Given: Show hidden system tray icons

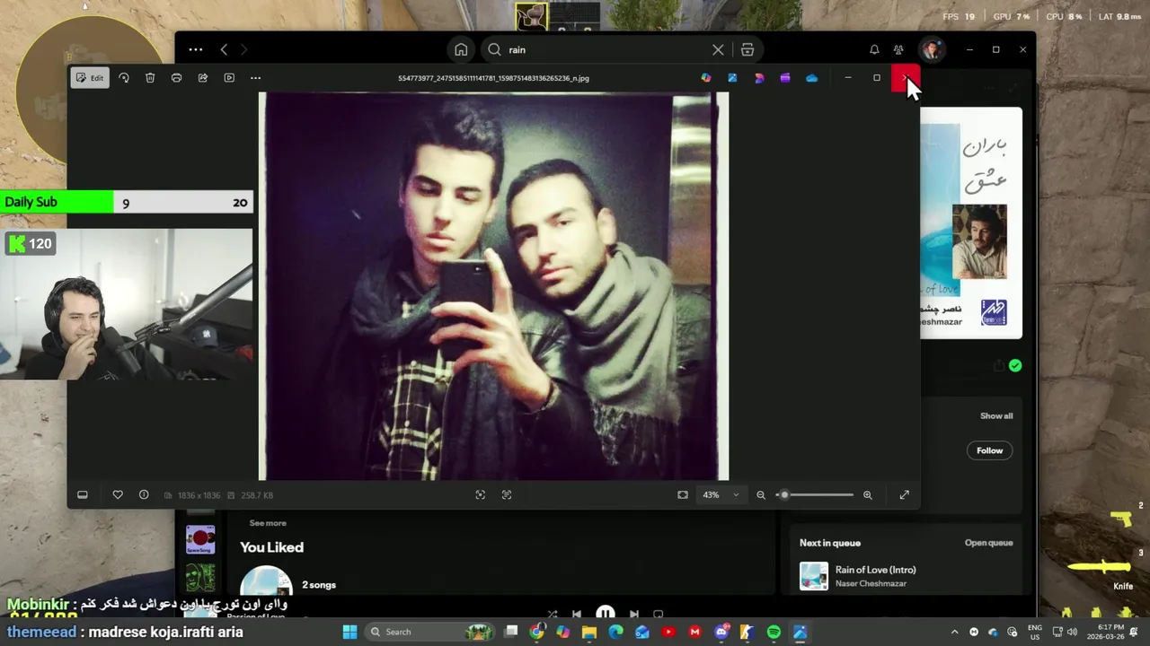Looking at the screenshot, I should (x=954, y=632).
